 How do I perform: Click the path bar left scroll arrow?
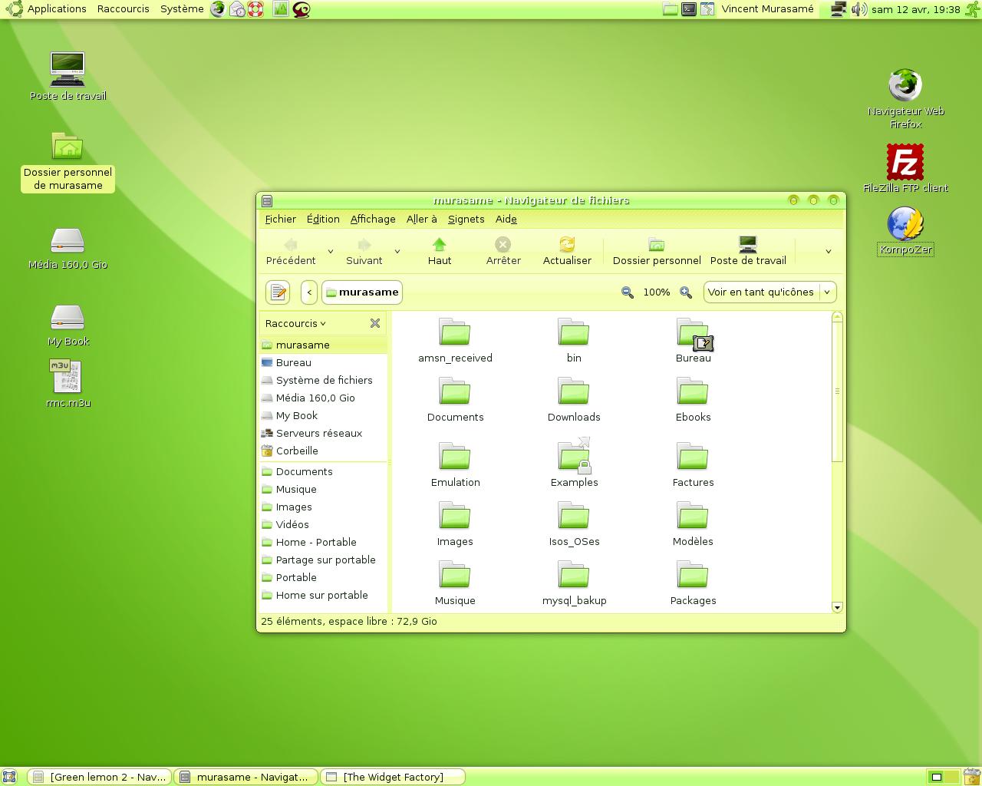309,292
